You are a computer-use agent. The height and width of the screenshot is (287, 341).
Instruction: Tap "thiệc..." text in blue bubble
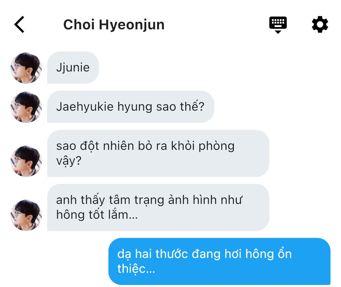136,269
